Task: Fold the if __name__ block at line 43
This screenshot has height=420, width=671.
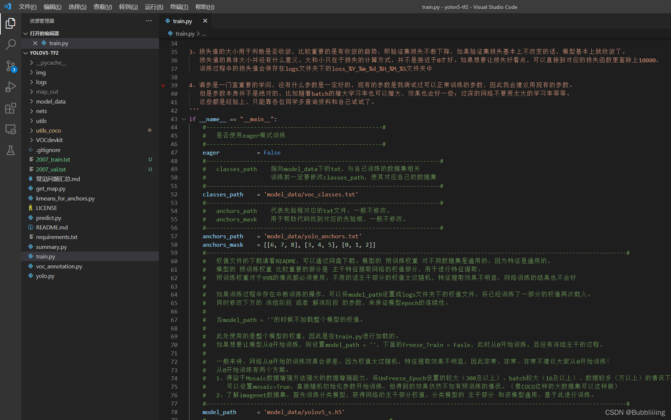Action: [184, 119]
